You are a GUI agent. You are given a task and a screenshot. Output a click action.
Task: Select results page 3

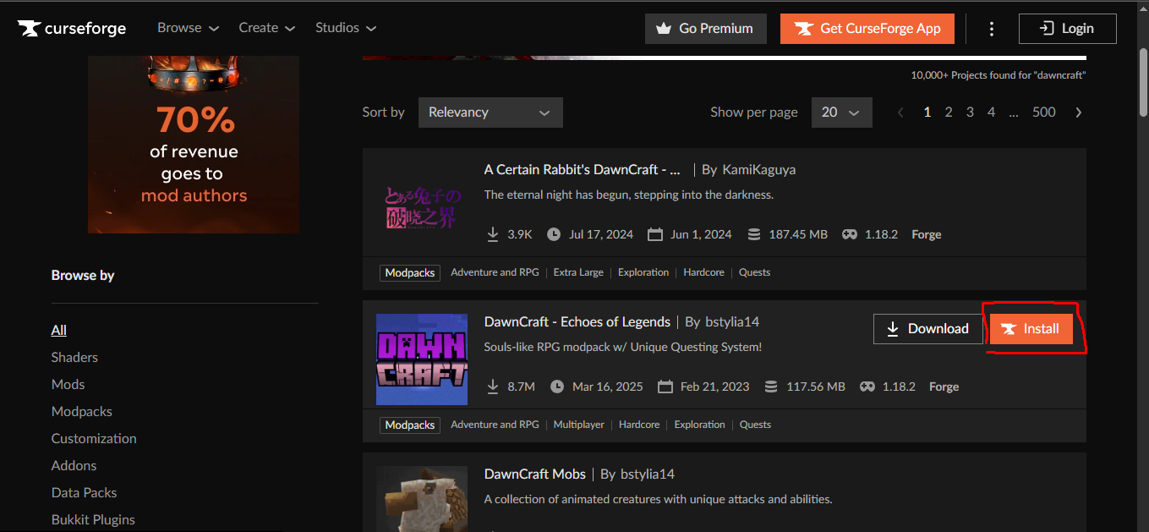click(970, 112)
